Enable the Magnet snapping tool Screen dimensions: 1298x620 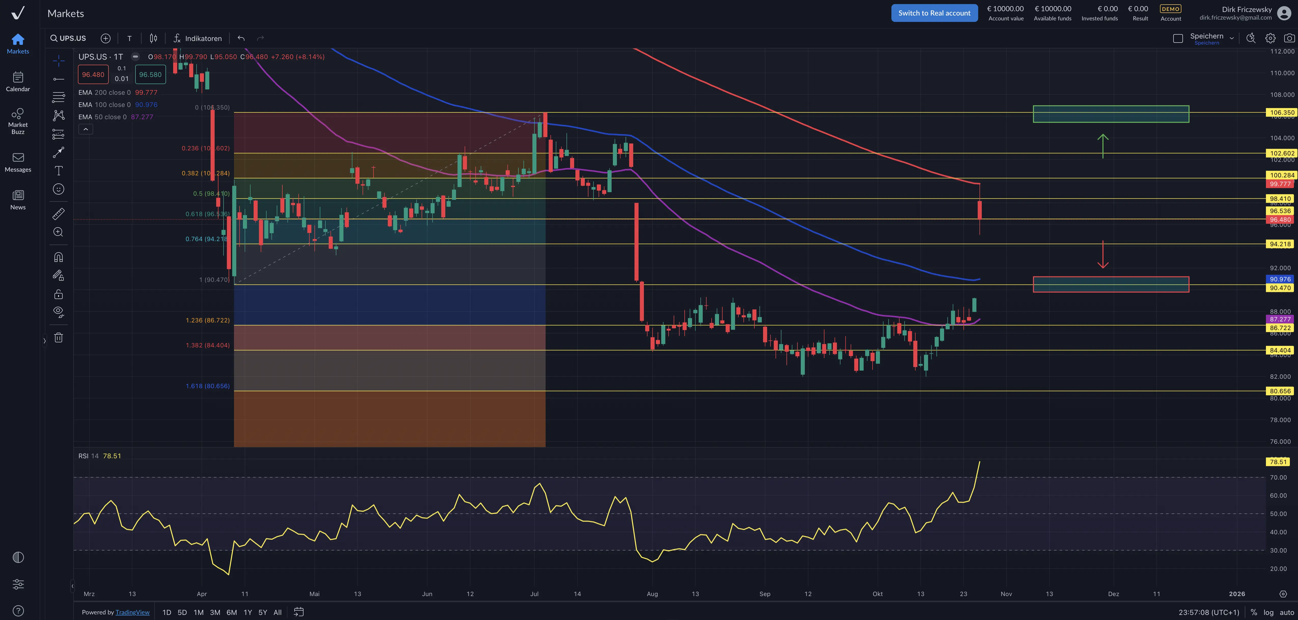59,257
